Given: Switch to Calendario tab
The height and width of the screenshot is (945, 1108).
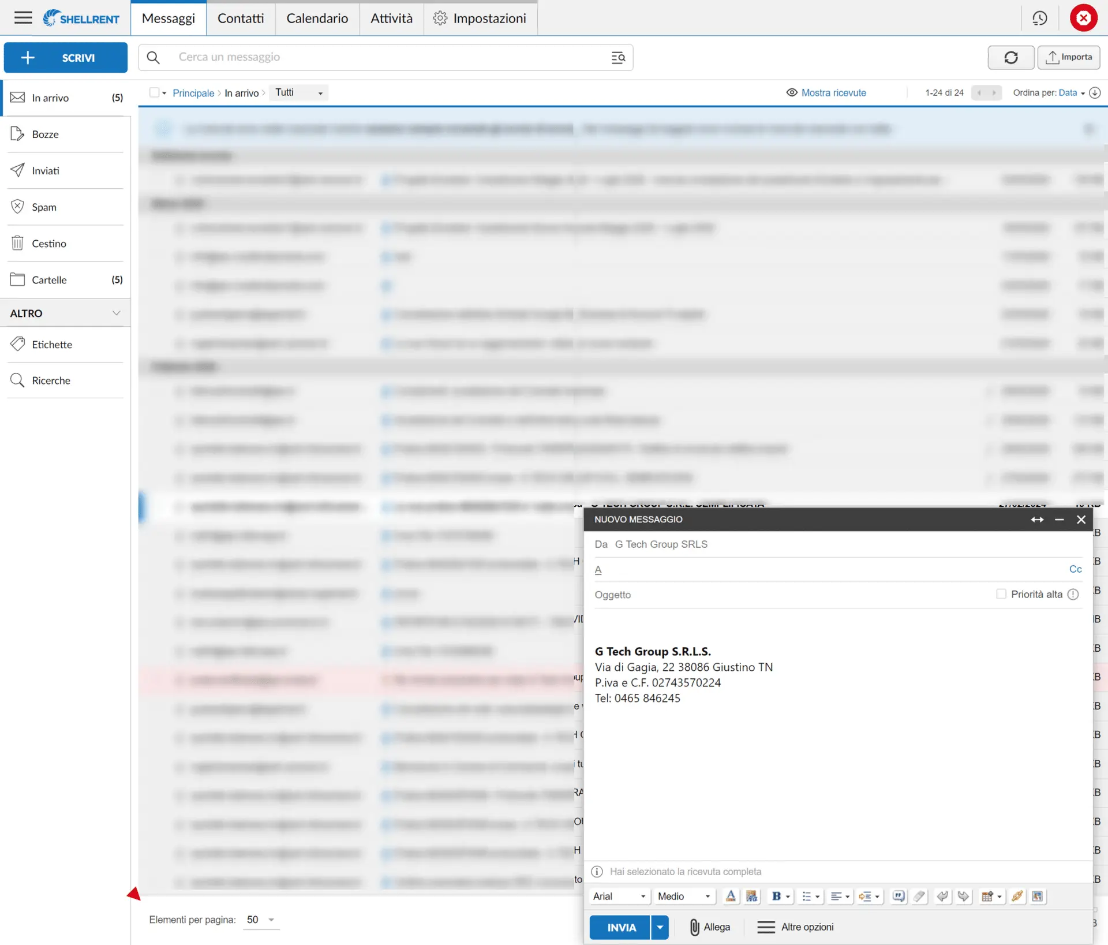Looking at the screenshot, I should pyautogui.click(x=317, y=18).
